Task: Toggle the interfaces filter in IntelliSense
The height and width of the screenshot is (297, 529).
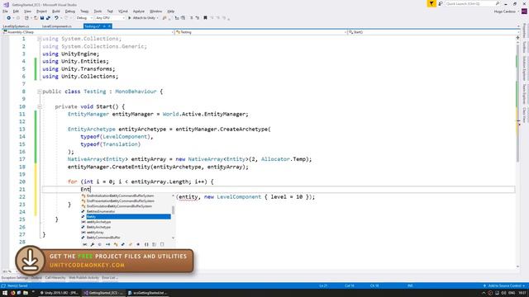Action: point(107,244)
